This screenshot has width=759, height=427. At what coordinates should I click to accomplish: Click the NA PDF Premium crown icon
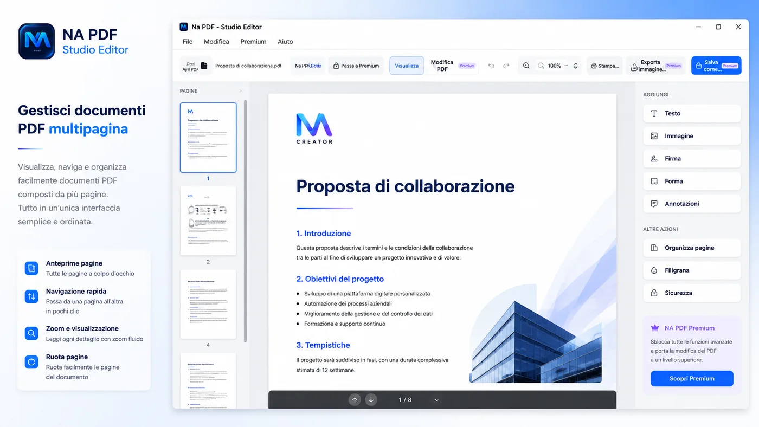[x=655, y=328]
